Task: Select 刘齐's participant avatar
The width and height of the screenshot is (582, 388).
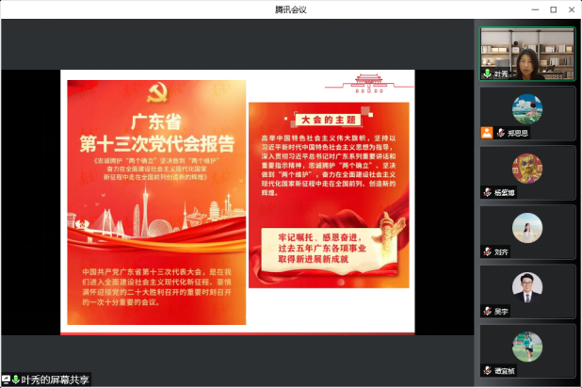Action: [526, 227]
